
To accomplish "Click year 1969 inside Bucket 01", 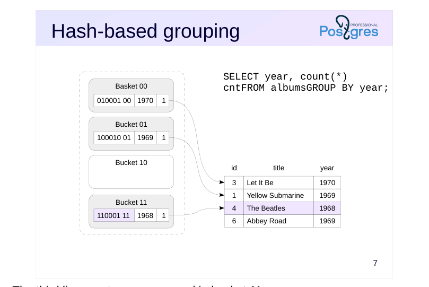I will coord(145,137).
